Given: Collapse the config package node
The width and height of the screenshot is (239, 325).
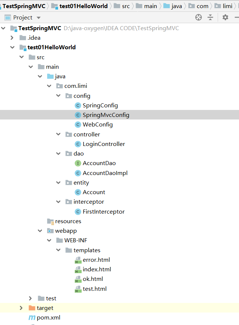Looking at the screenshot, I should [x=58, y=96].
